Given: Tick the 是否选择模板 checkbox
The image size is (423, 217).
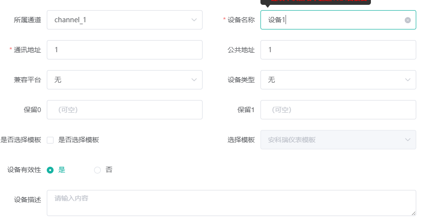Looking at the screenshot, I should (50, 140).
